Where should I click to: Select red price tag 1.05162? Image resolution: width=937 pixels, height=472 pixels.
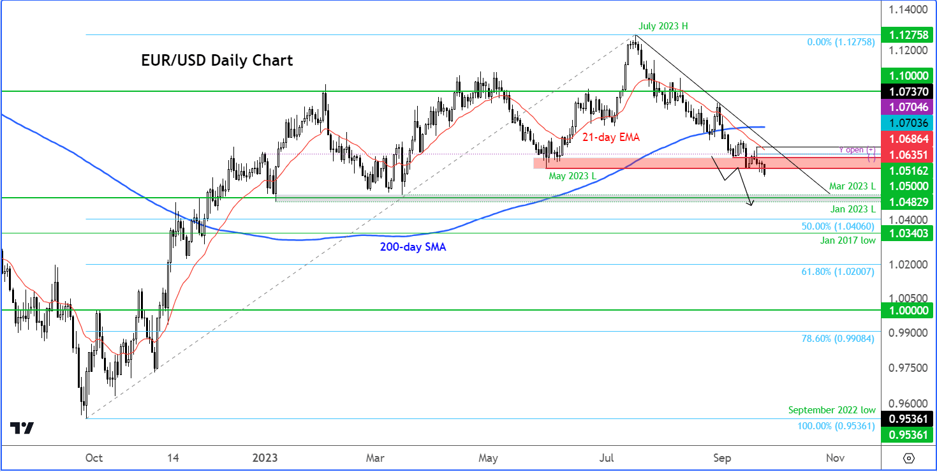coord(906,171)
